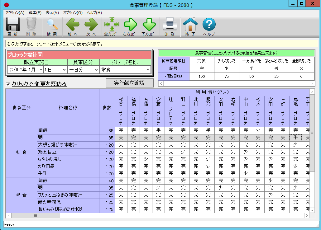This screenshot has height=230, width=321.
Task: Open the オプション(O) menu
Action: (x=73, y=13)
